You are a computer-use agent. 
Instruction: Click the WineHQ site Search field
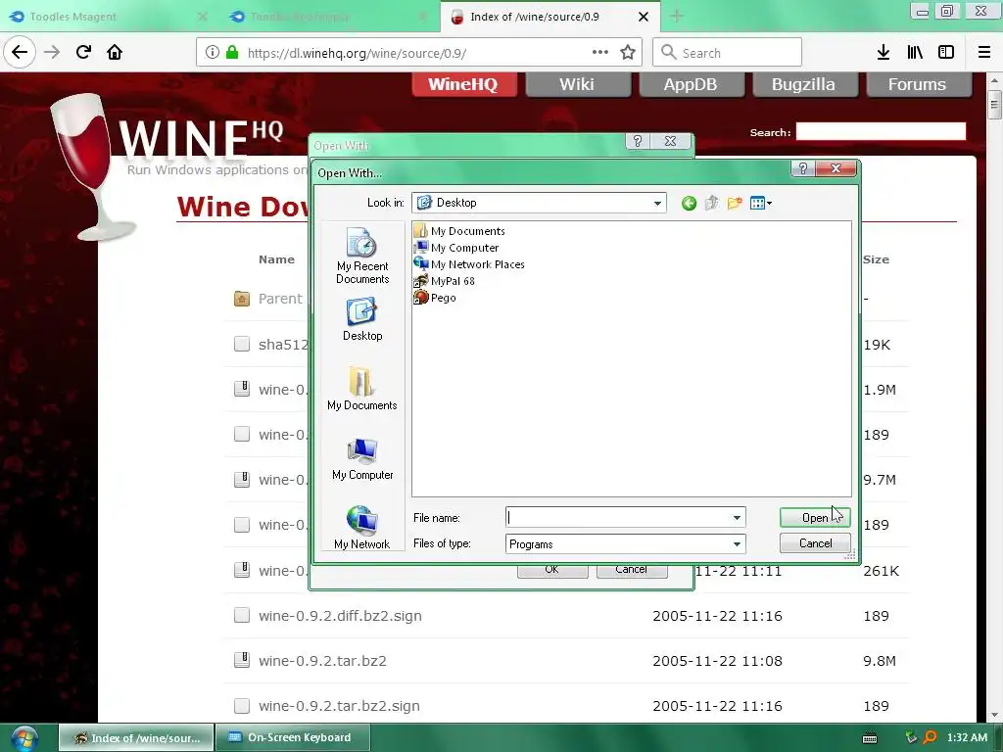click(881, 132)
